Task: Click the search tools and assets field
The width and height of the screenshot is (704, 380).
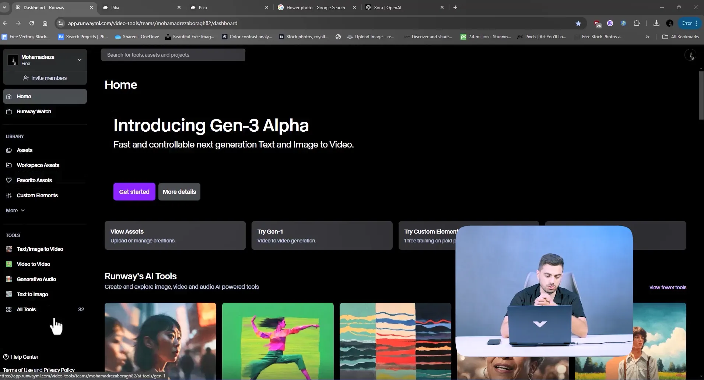Action: 173,55
